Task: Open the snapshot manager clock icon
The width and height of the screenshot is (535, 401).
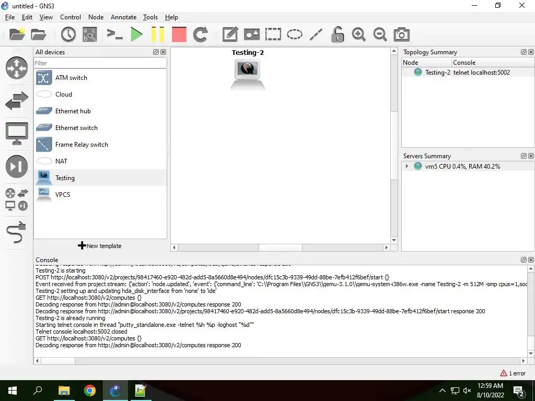Action: [68, 34]
